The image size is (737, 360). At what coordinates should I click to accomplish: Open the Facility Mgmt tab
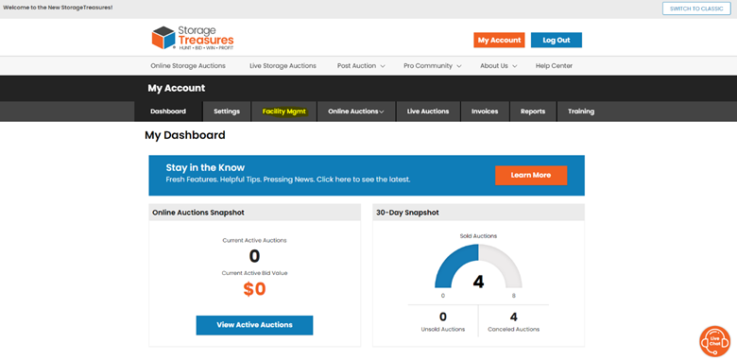283,111
